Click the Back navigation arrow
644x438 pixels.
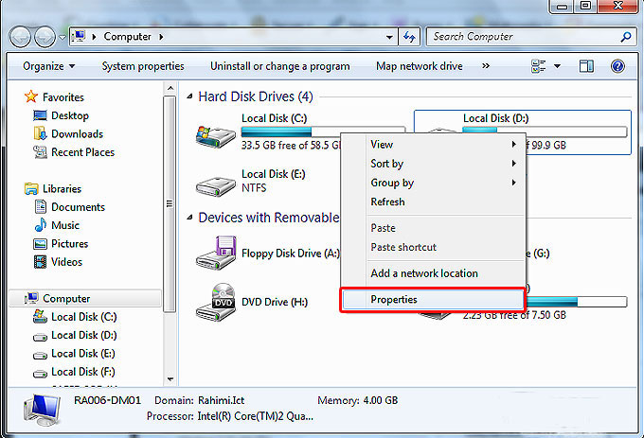(x=21, y=37)
